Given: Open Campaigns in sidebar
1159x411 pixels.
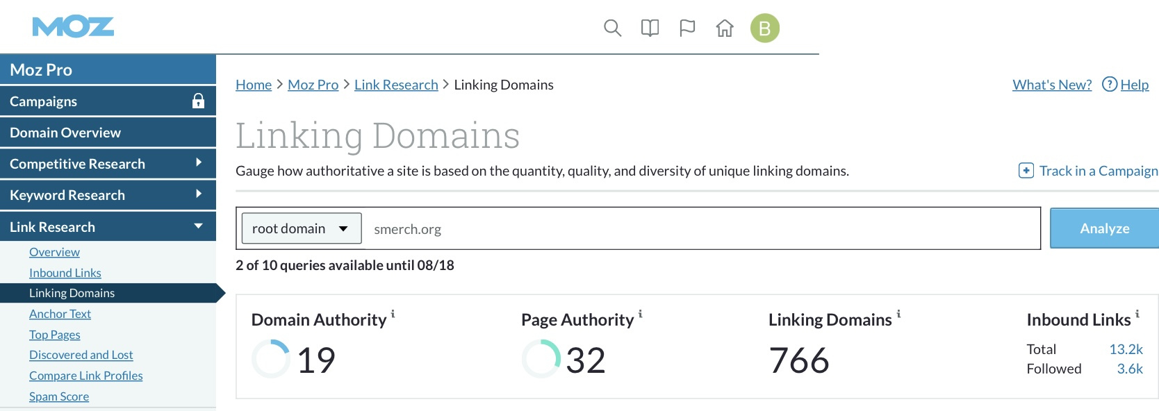Looking at the screenshot, I should coord(108,101).
